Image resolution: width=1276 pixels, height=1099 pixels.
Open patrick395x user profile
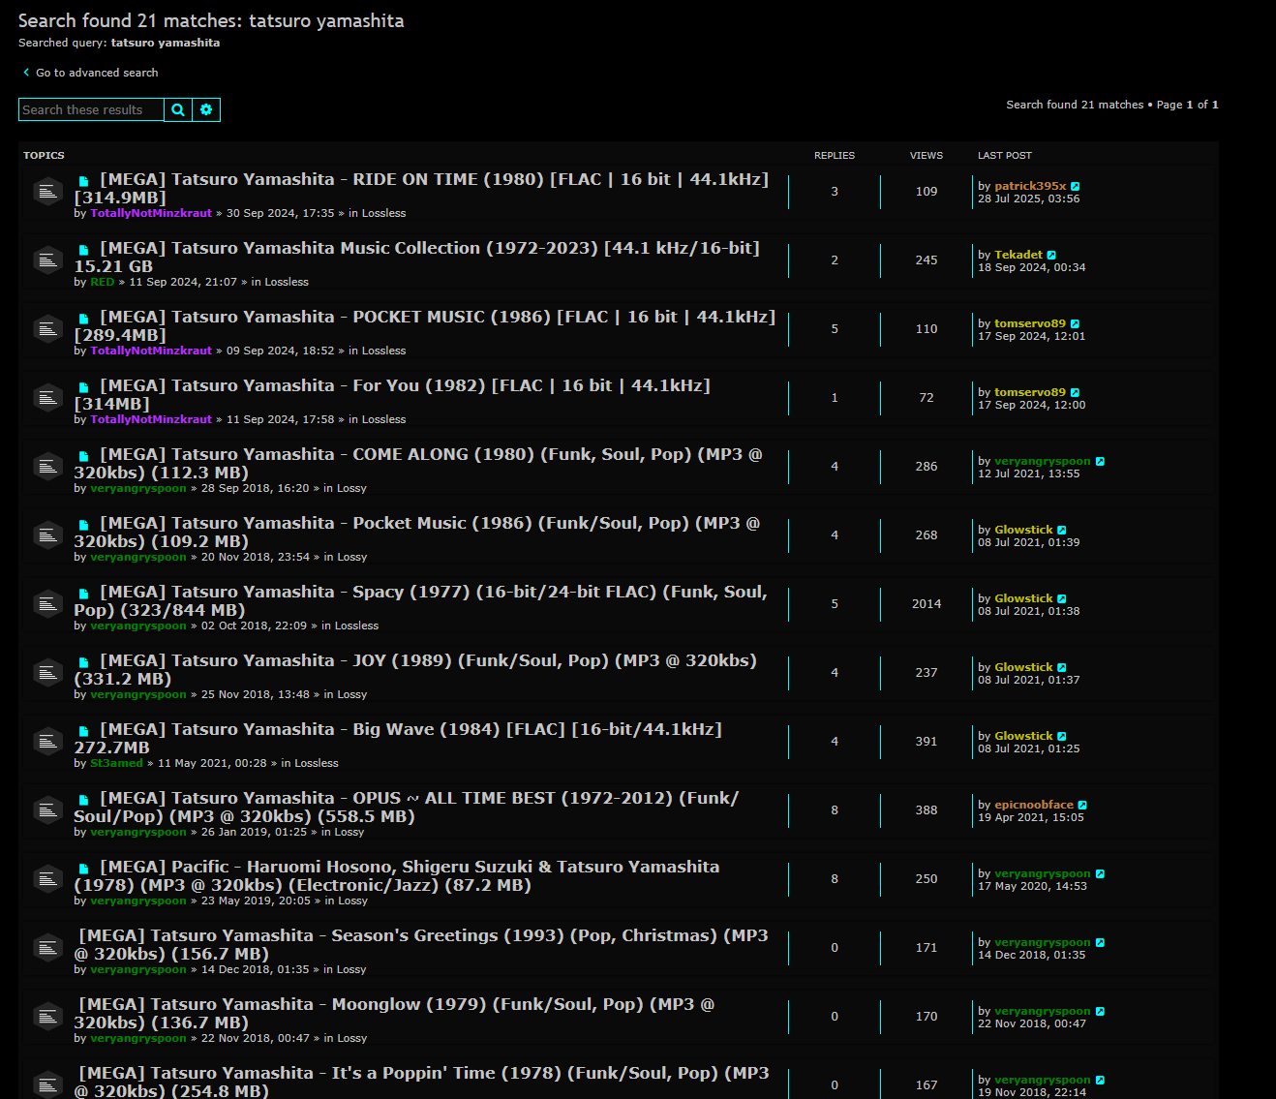[1030, 186]
